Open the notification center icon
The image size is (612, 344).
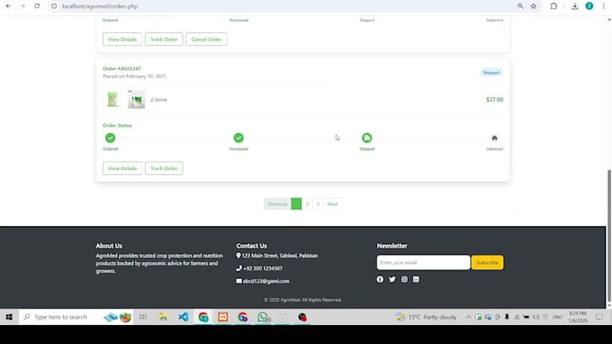pyautogui.click(x=599, y=317)
